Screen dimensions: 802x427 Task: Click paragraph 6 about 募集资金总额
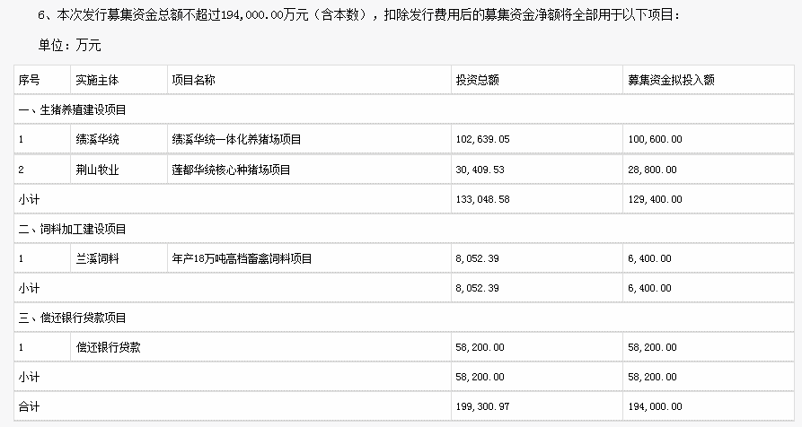359,15
